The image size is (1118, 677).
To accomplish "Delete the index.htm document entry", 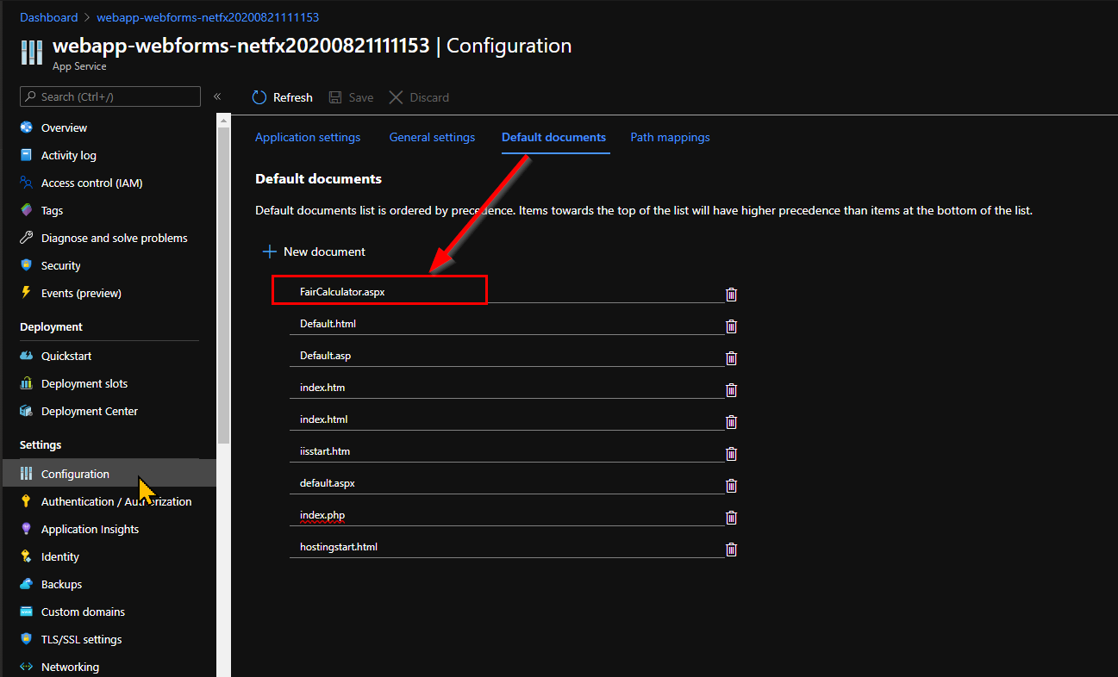I will (731, 390).
